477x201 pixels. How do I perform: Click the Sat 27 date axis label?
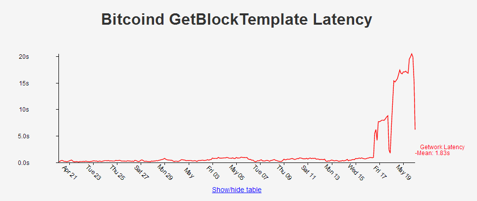[141, 173]
